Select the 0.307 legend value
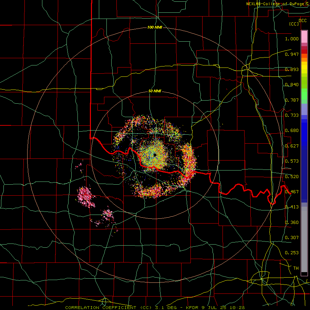 292,237
